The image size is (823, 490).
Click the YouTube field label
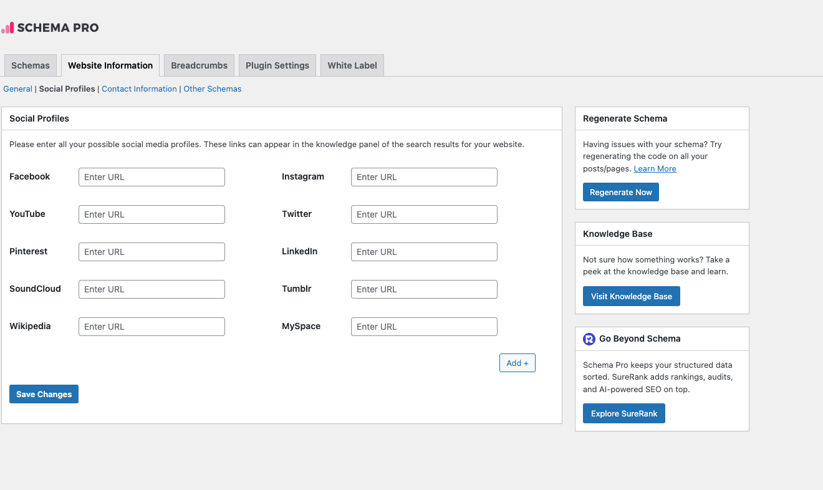[x=27, y=214]
